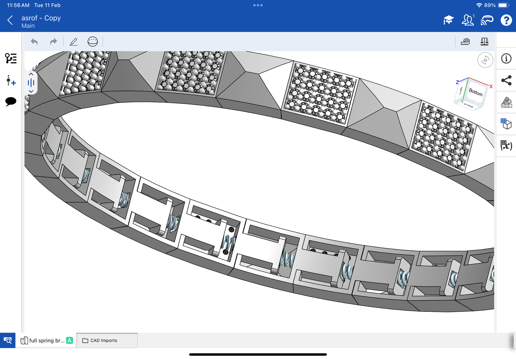
Task: Click the undo arrow icon
Action: tap(34, 42)
